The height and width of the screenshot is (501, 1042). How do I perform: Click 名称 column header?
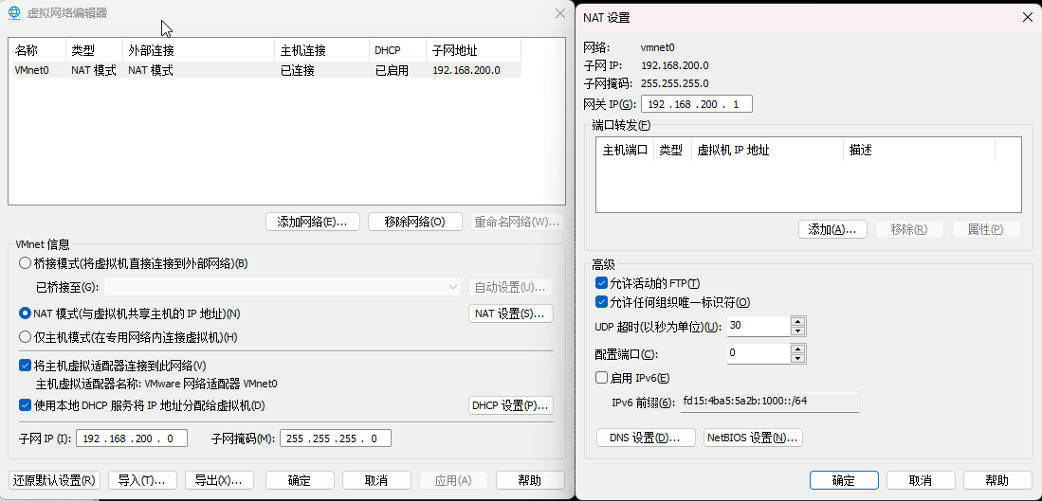[38, 51]
